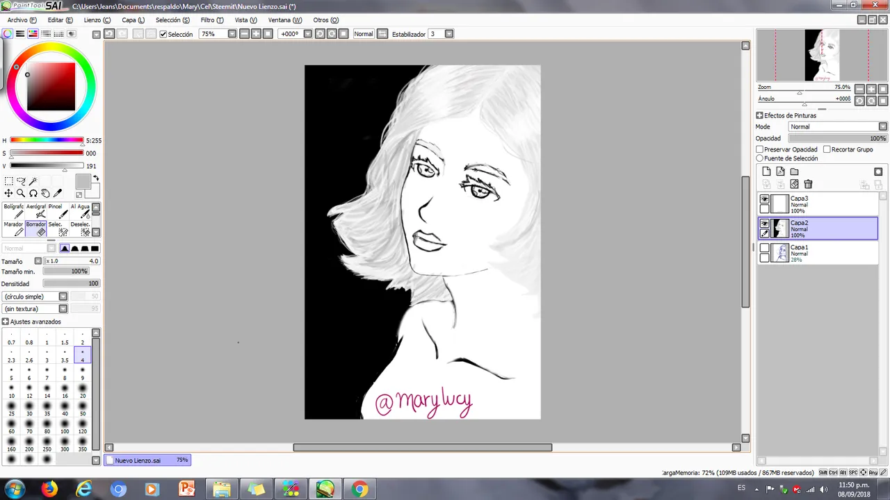Hide Capa2 layer using eye icon
The image size is (890, 500).
click(x=765, y=224)
